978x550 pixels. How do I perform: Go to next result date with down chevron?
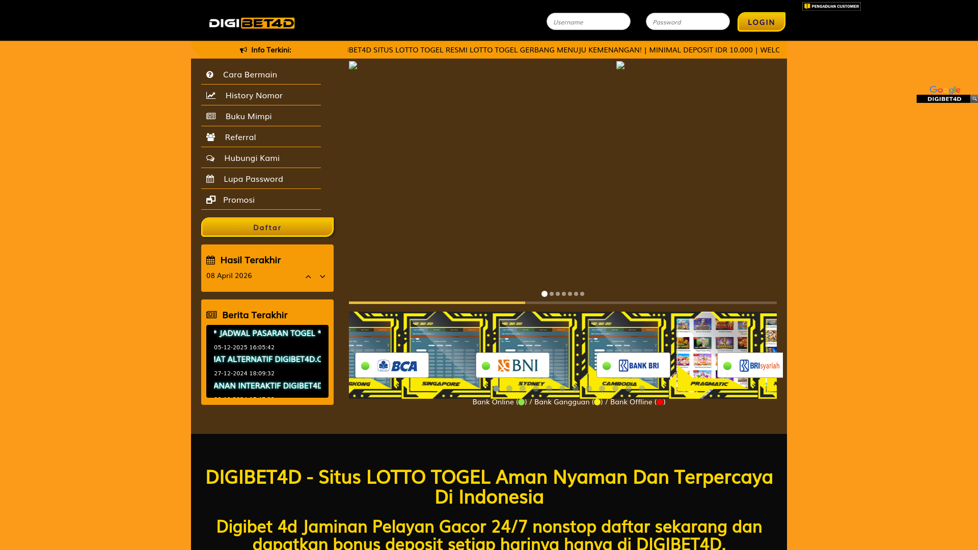pos(322,277)
